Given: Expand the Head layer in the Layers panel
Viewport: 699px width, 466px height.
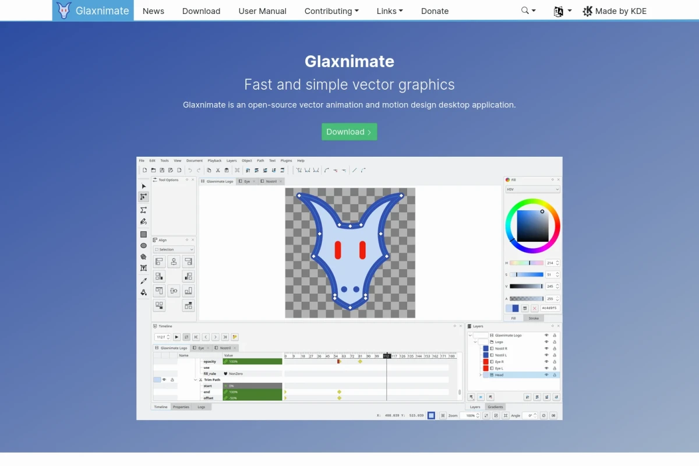Looking at the screenshot, I should (x=480, y=375).
